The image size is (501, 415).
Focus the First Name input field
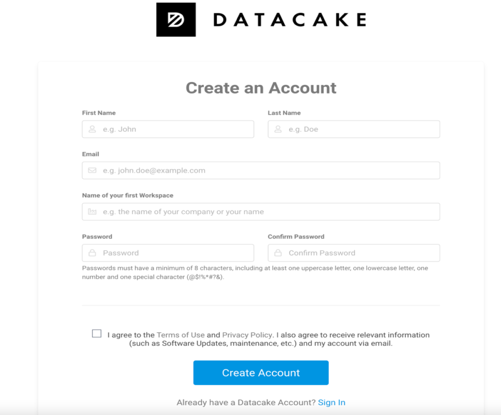[175, 129]
